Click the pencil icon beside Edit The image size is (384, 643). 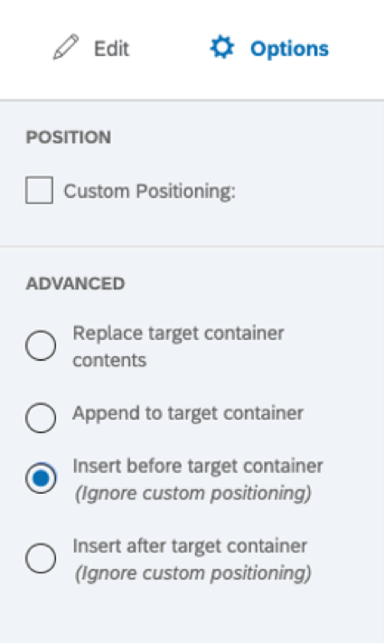pos(66,48)
